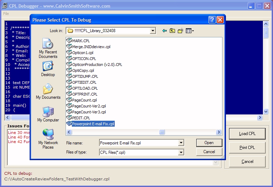Go up one folder level
Viewport: 273px width, 187px height.
(x=172, y=31)
